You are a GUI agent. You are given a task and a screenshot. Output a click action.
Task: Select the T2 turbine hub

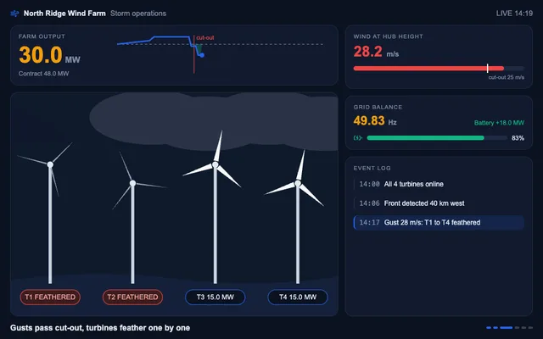click(x=132, y=183)
